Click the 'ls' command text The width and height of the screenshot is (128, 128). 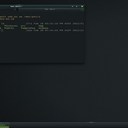[x=3, y=23]
